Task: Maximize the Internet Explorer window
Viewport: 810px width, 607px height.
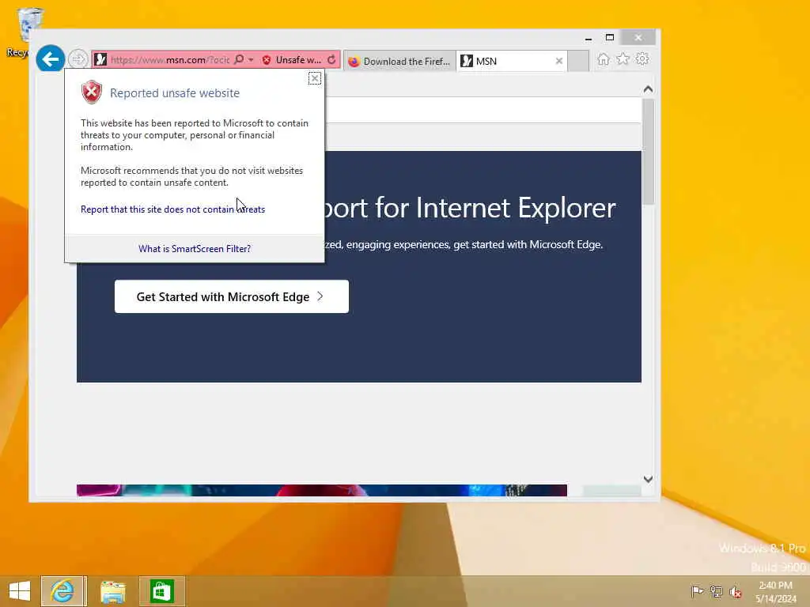Action: pyautogui.click(x=610, y=38)
